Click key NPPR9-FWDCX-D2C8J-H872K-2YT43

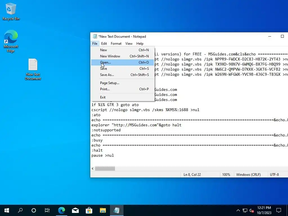point(248,59)
